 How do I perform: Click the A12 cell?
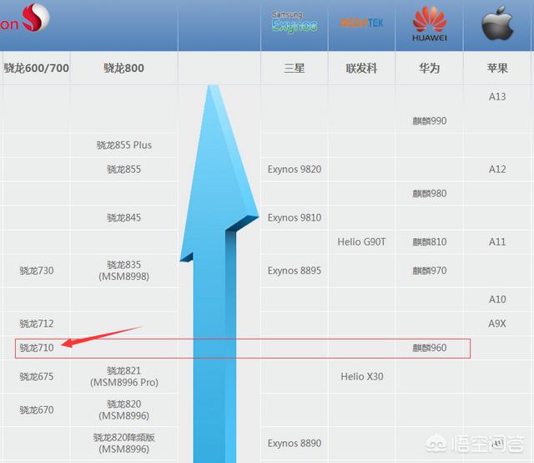click(497, 169)
